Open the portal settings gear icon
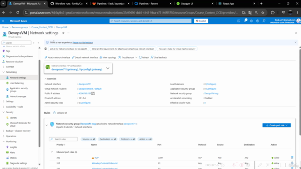 click(x=251, y=21)
